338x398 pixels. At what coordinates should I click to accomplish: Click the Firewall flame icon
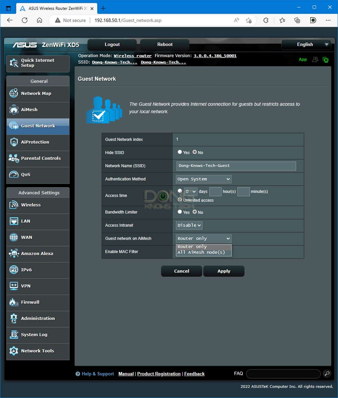pos(14,302)
